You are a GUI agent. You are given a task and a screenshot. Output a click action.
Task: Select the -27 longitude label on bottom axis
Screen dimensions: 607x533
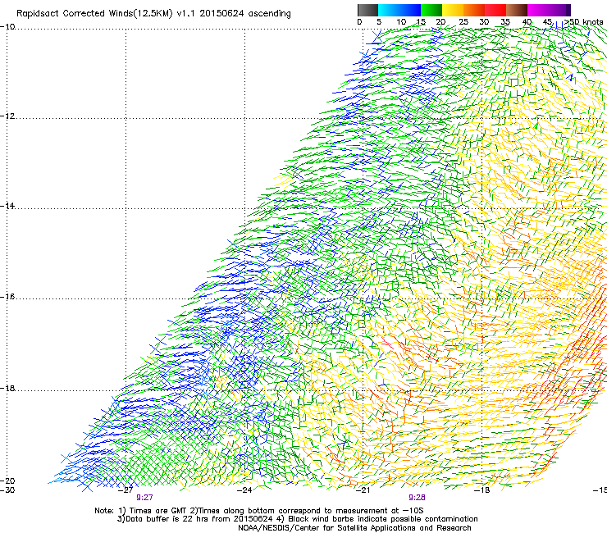pyautogui.click(x=126, y=490)
